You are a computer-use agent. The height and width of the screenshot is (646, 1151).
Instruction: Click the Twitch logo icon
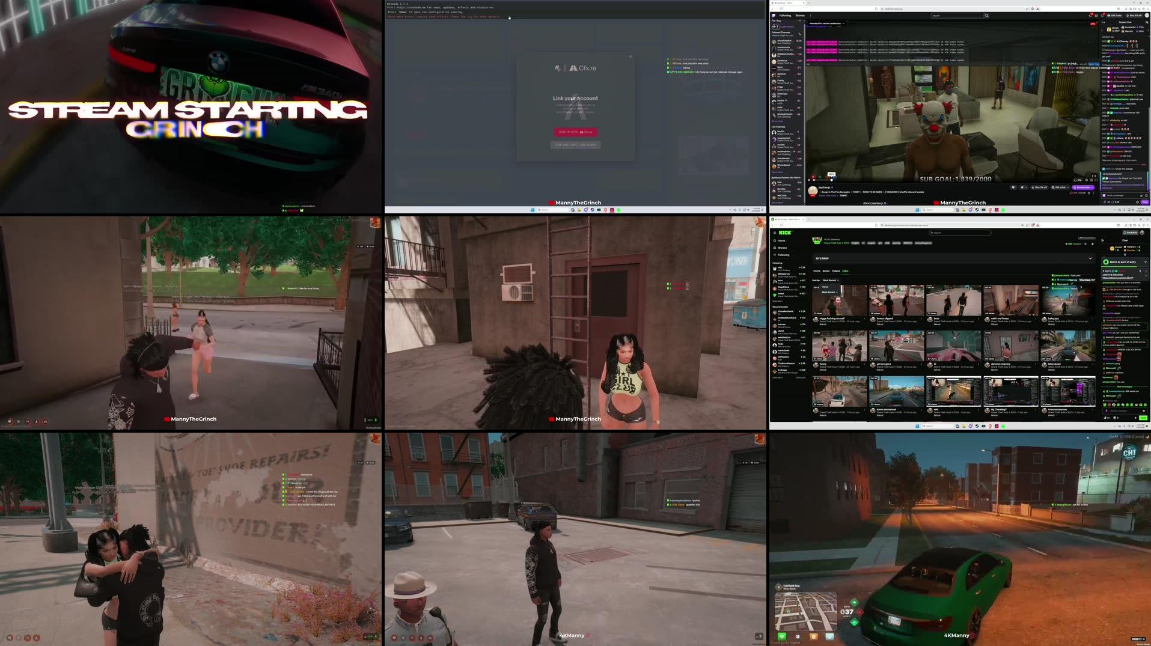(x=774, y=16)
